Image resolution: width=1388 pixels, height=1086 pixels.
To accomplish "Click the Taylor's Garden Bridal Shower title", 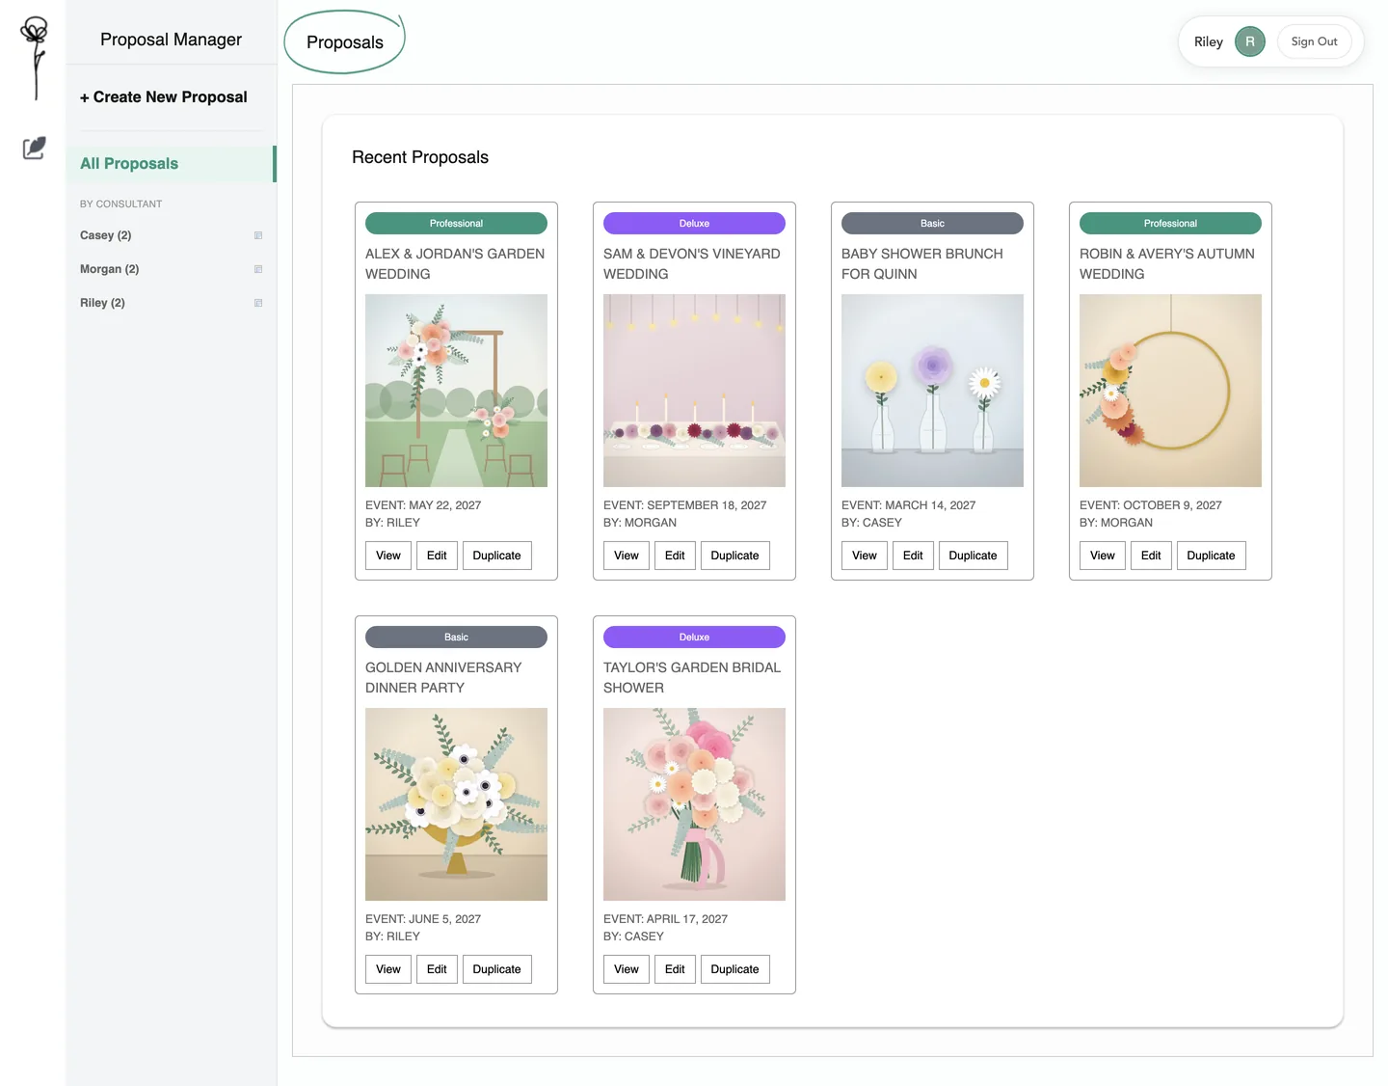I will tap(692, 677).
